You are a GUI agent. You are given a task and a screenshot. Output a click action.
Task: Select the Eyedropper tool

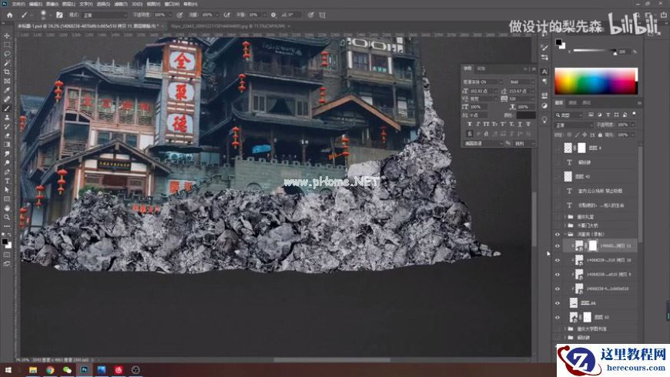(7, 90)
